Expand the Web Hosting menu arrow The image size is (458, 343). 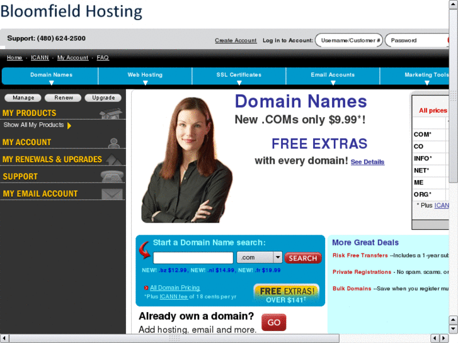click(145, 83)
